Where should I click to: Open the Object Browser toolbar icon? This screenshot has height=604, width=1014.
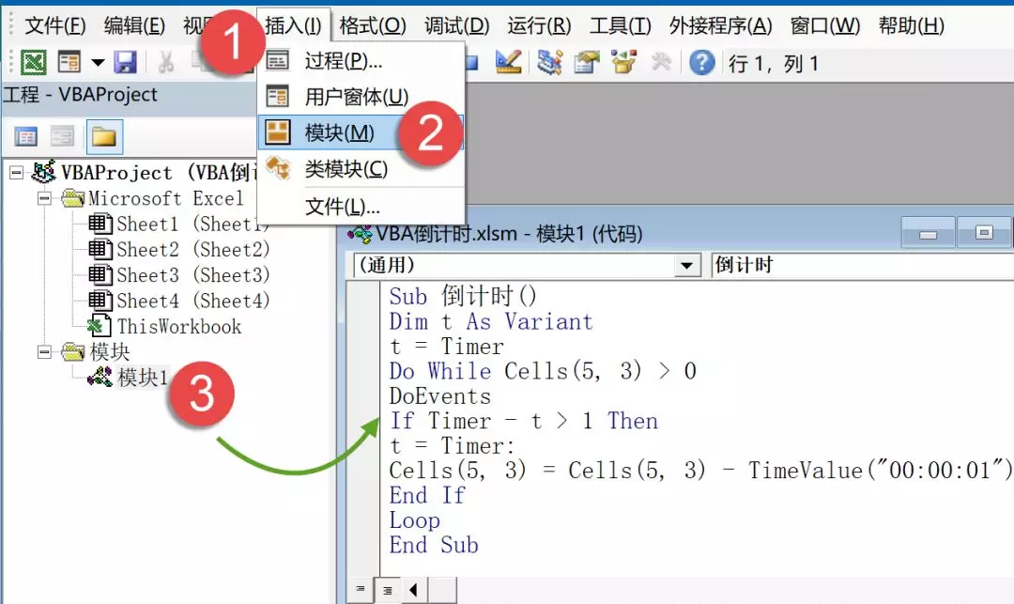coord(623,63)
